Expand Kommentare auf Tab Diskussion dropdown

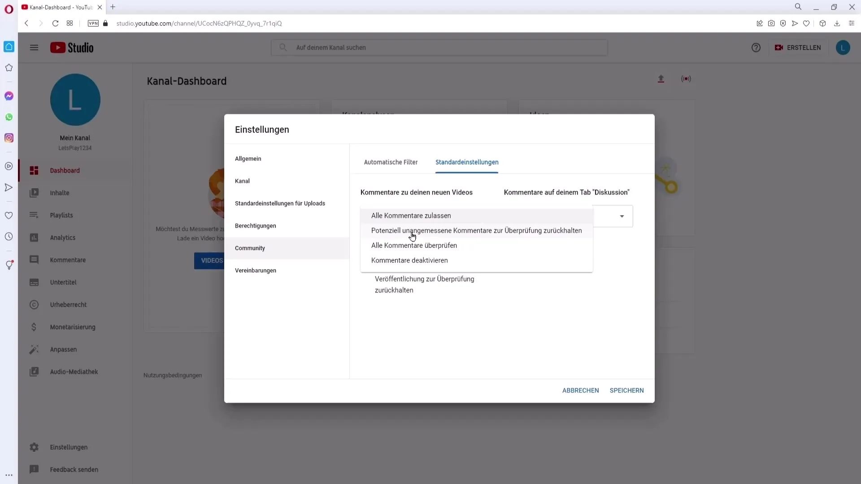click(x=622, y=216)
